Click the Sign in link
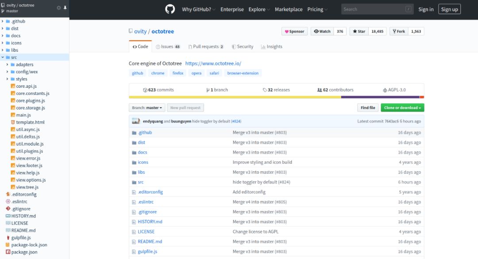The width and height of the screenshot is (478, 259). [426, 9]
